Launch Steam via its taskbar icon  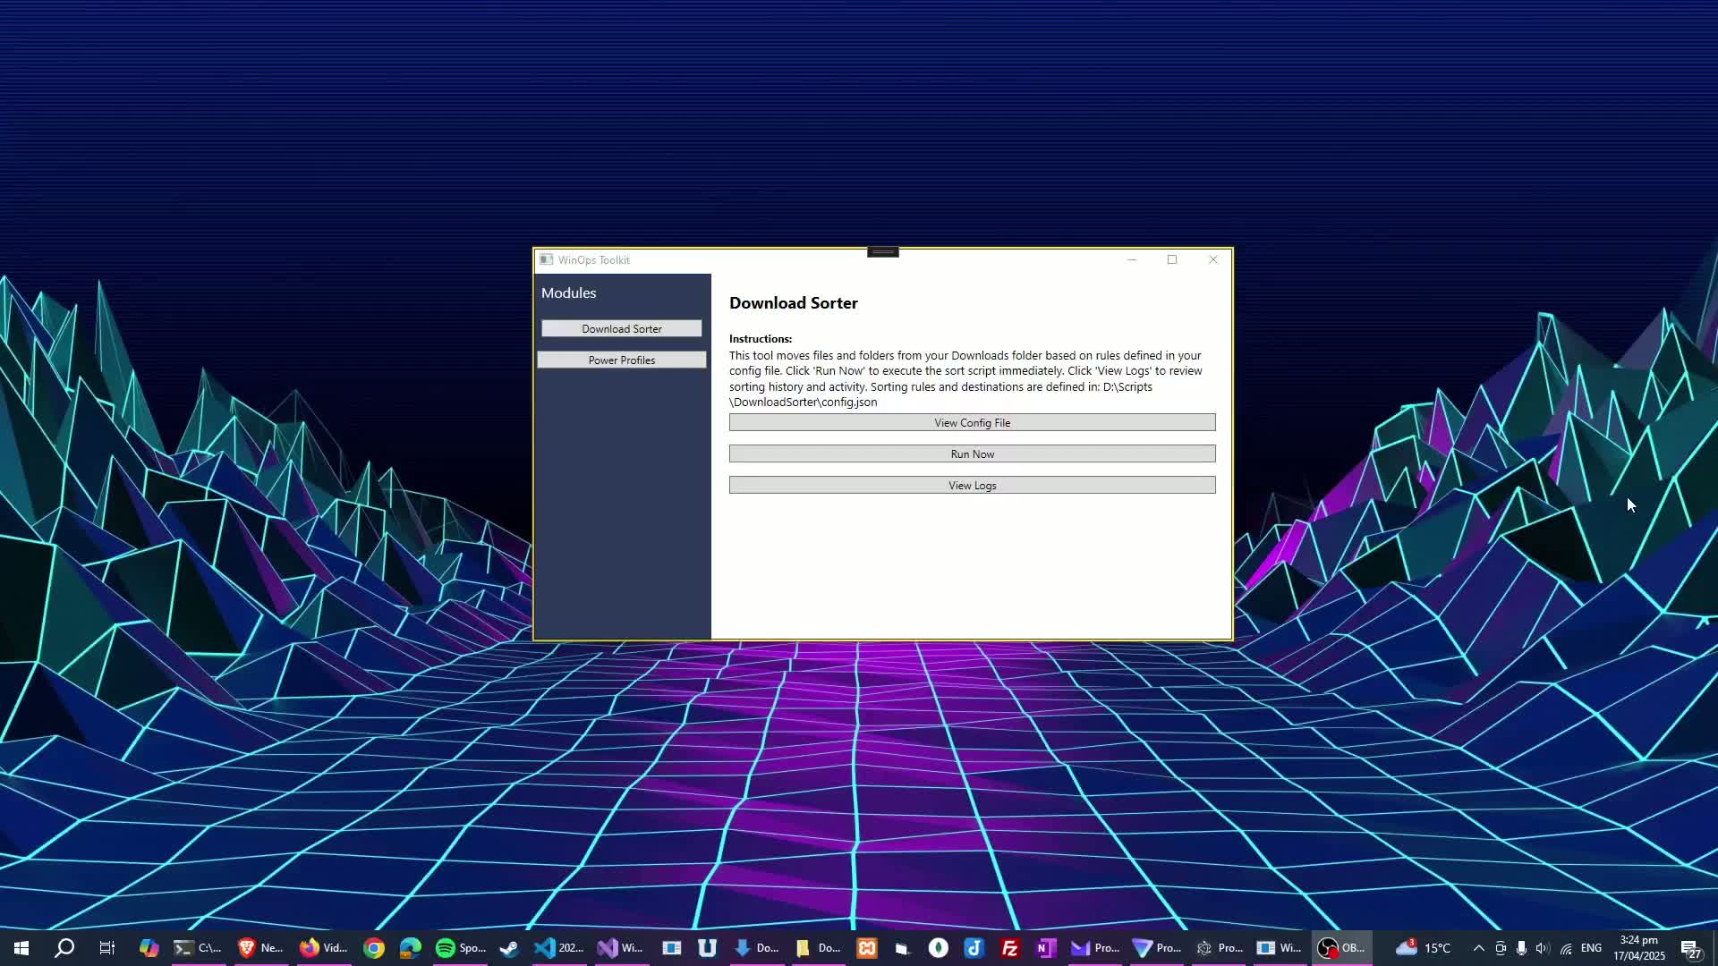point(508,947)
